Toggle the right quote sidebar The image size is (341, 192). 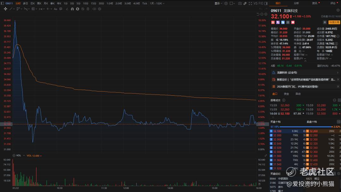pos(266,3)
